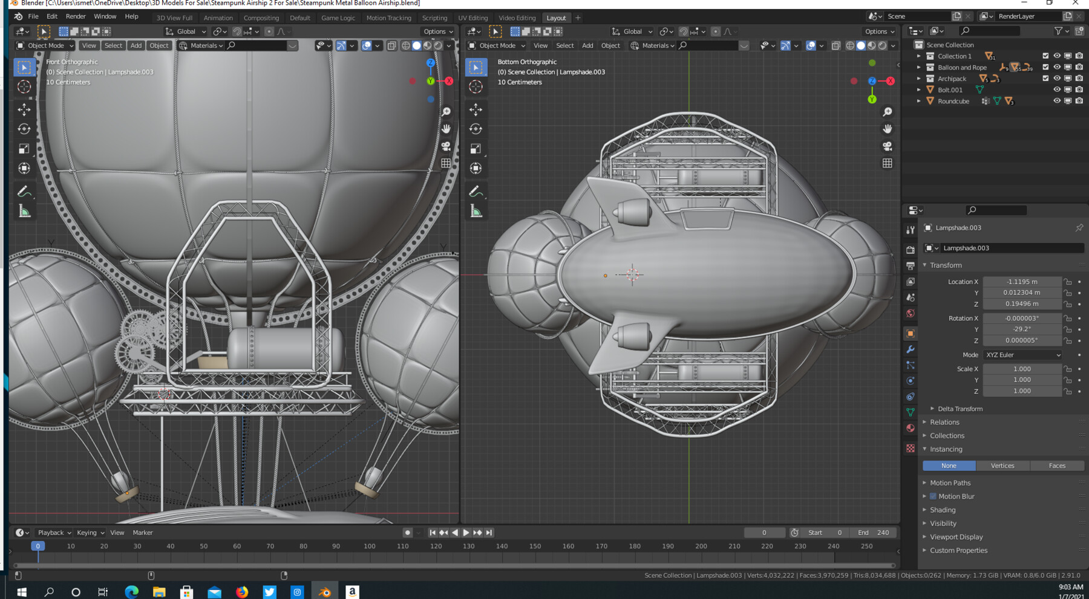Toggle X-Ray in the left viewport header
This screenshot has height=599, width=1089.
click(x=392, y=45)
